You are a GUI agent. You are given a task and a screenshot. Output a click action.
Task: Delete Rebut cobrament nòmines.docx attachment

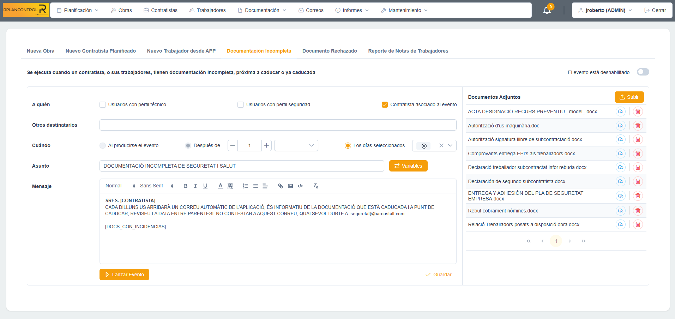coord(638,211)
